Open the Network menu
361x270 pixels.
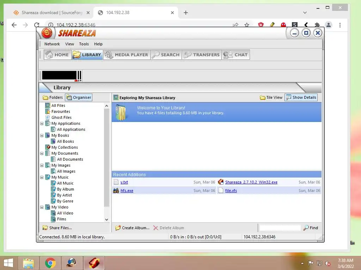(52, 44)
